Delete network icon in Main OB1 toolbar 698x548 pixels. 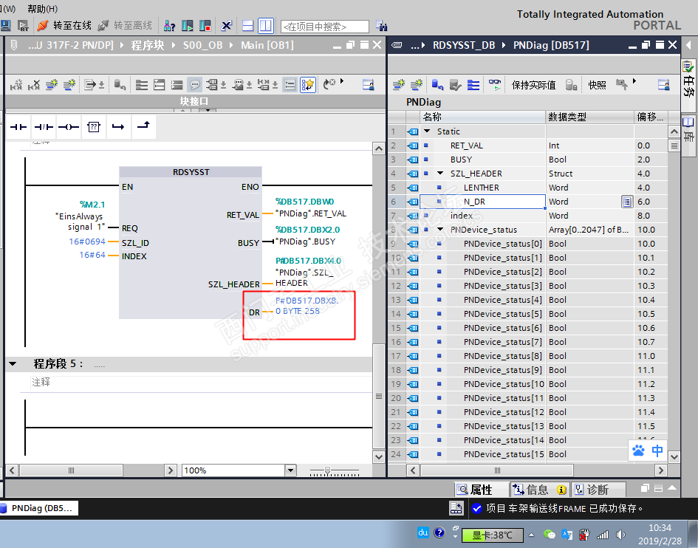(x=34, y=85)
